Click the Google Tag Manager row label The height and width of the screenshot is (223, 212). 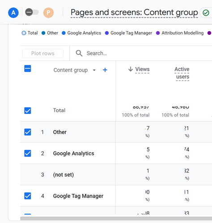pyautogui.click(x=78, y=196)
